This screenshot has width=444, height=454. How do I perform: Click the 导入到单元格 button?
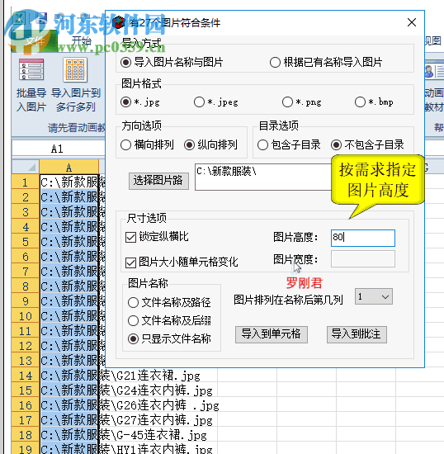point(272,334)
